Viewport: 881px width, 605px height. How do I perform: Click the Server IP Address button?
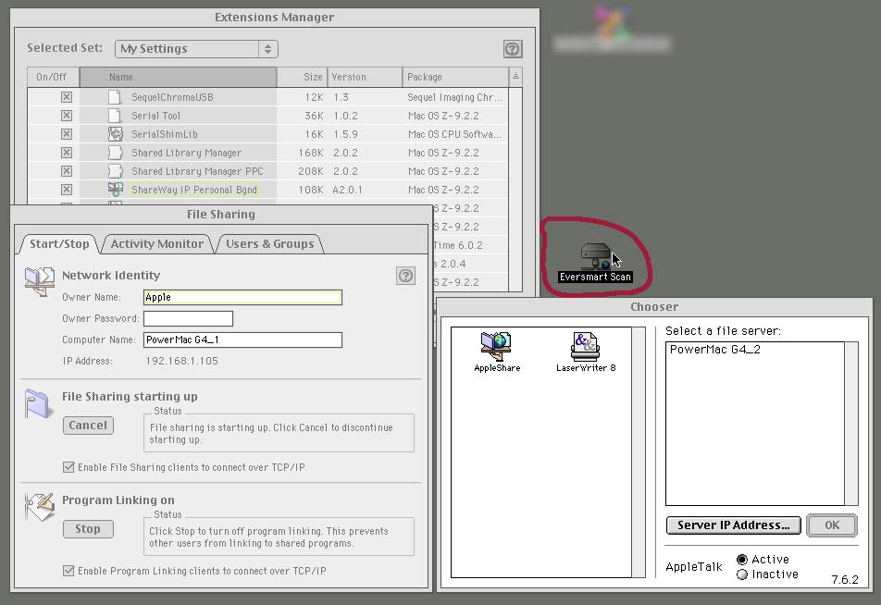(x=733, y=525)
